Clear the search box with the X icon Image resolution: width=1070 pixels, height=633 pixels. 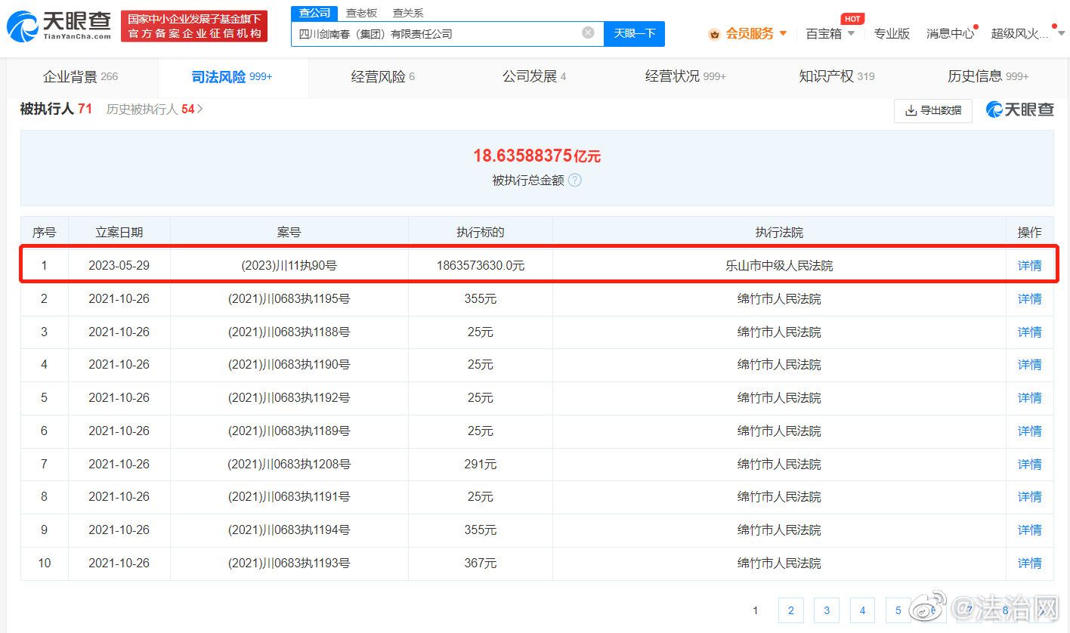click(x=588, y=32)
